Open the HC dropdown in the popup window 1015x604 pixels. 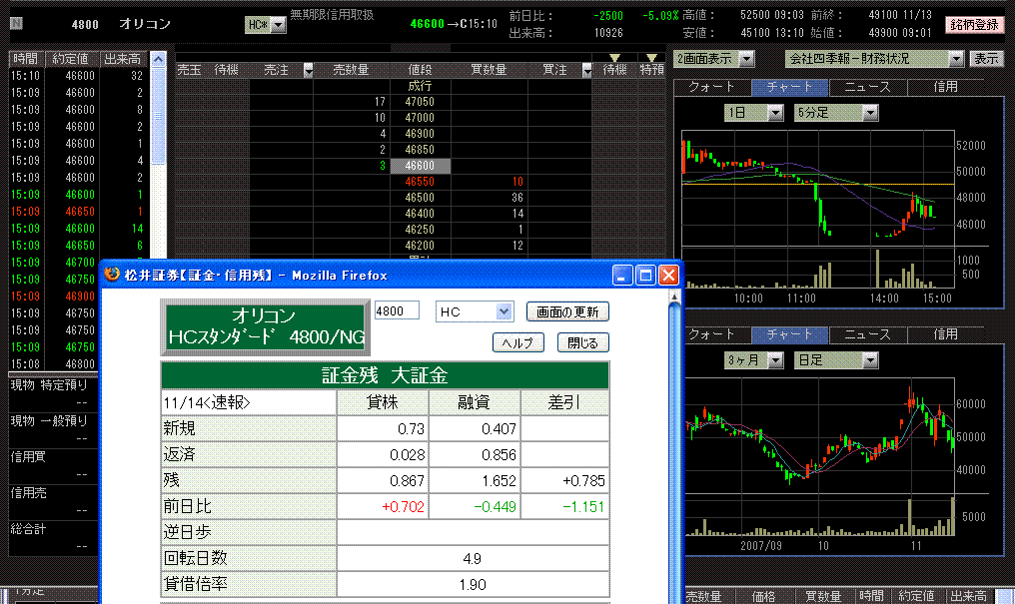coord(504,311)
